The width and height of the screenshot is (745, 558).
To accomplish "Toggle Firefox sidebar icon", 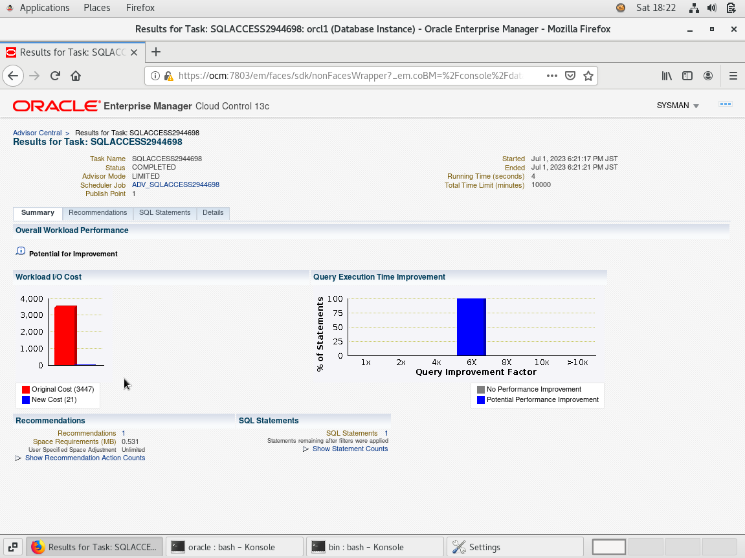I will (687, 76).
